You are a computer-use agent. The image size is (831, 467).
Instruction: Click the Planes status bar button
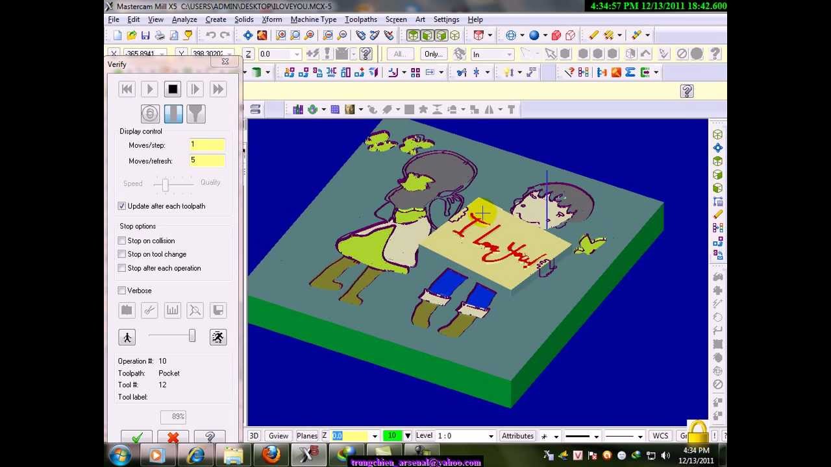tap(307, 436)
